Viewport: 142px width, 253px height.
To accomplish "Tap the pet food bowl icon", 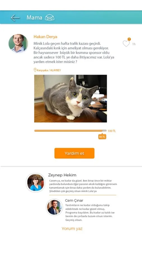I will [50, 17].
